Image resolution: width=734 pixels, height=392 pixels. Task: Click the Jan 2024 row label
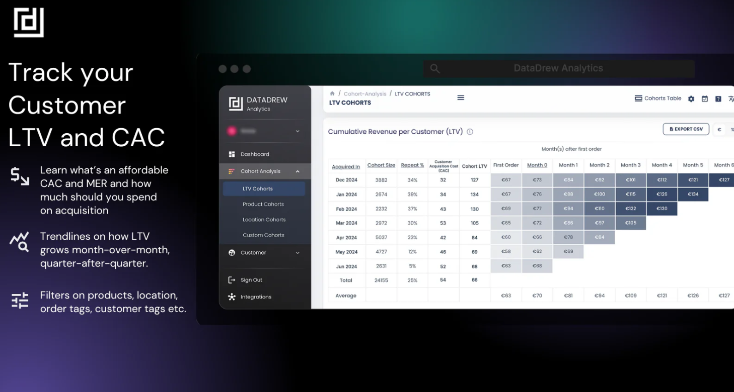tap(346, 194)
